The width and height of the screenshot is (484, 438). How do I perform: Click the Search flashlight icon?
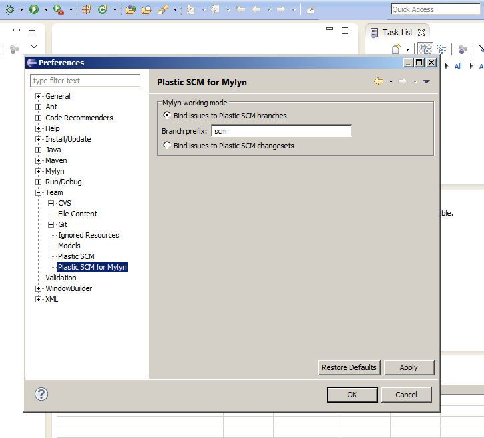pos(163,9)
